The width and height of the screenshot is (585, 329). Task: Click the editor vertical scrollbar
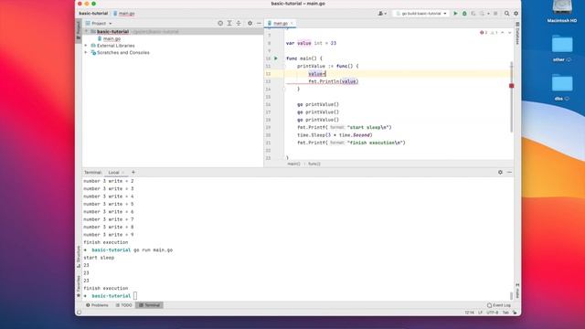click(x=512, y=96)
